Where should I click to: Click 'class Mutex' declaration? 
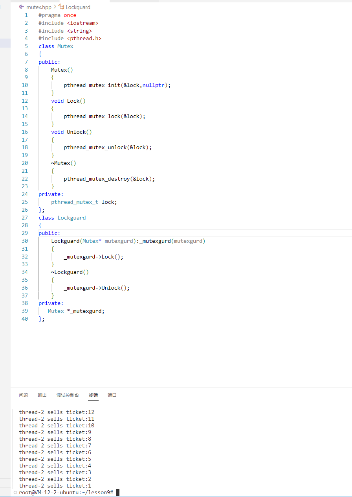coord(56,46)
